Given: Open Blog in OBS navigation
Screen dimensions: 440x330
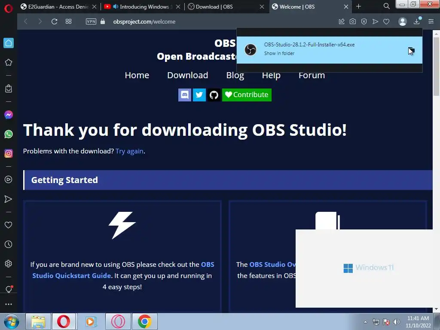Looking at the screenshot, I should tap(235, 75).
